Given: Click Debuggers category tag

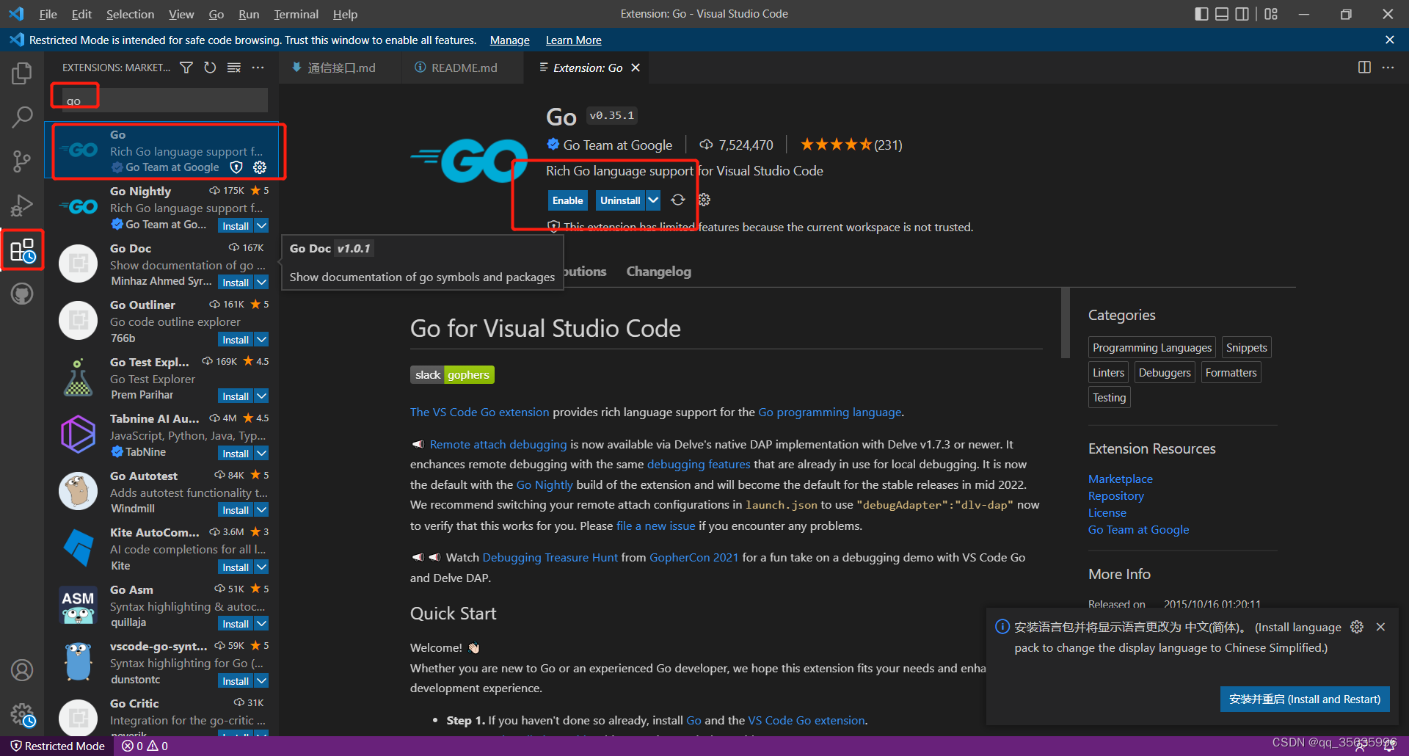Looking at the screenshot, I should pos(1165,373).
